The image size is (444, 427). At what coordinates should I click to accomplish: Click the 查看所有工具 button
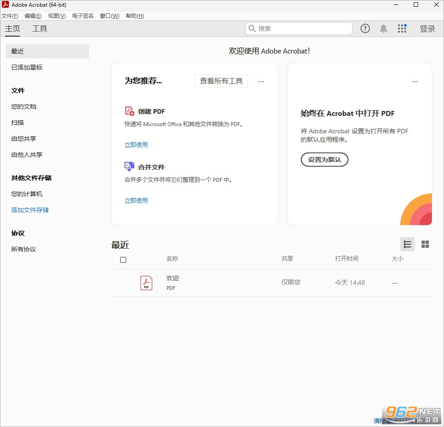coord(221,81)
